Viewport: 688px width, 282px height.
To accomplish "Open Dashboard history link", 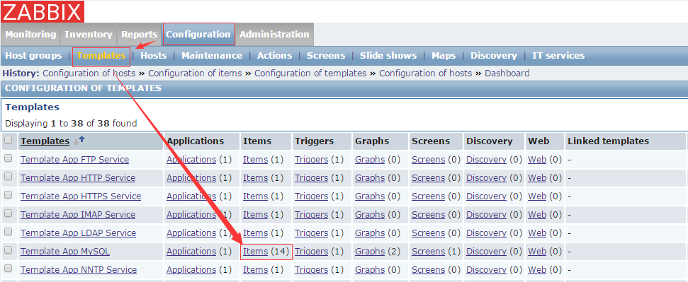I will point(507,73).
